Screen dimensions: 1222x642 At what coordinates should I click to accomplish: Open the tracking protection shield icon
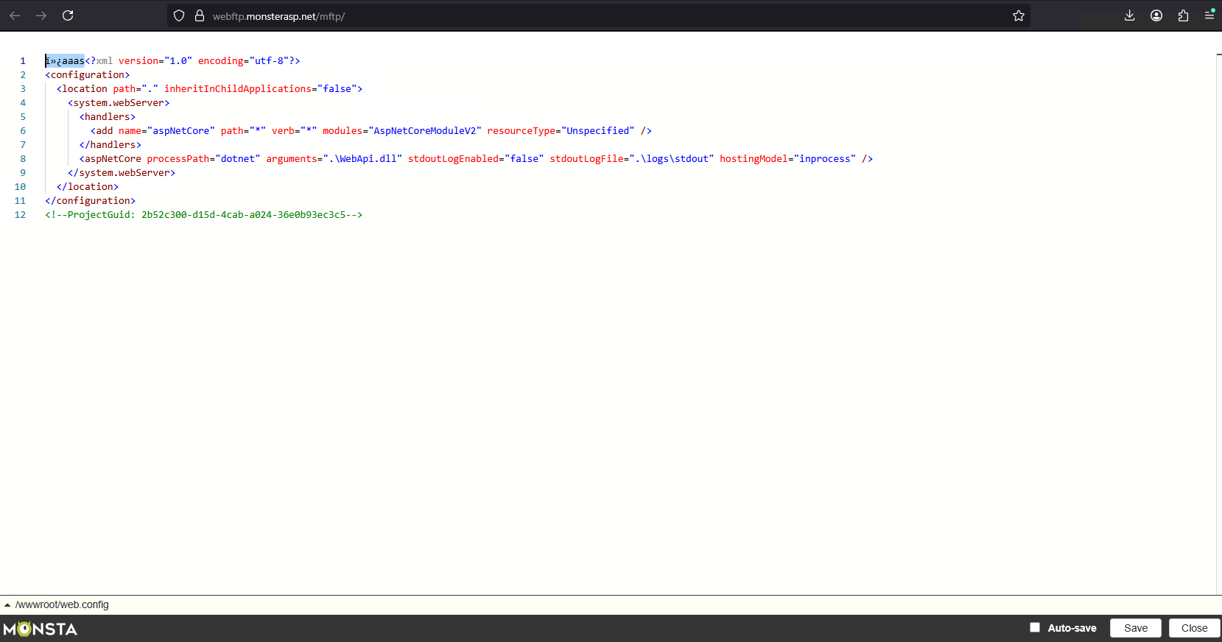(179, 15)
